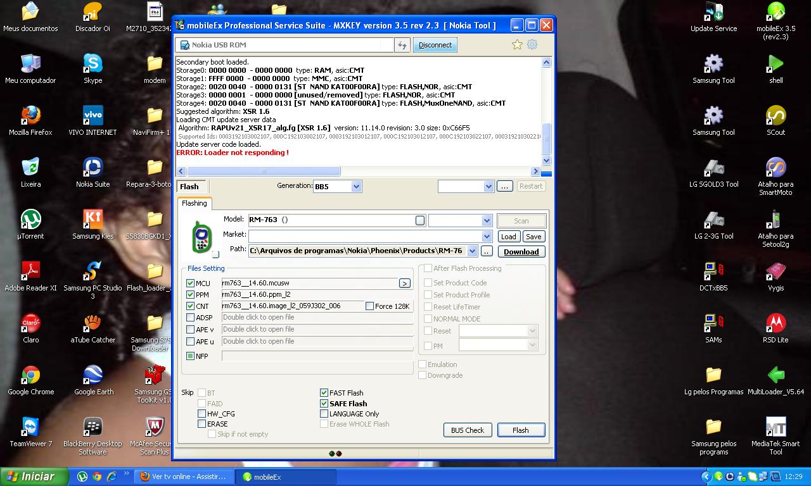This screenshot has height=486, width=811.
Task: Expand the Generation BB5 dropdown
Action: pyautogui.click(x=356, y=186)
